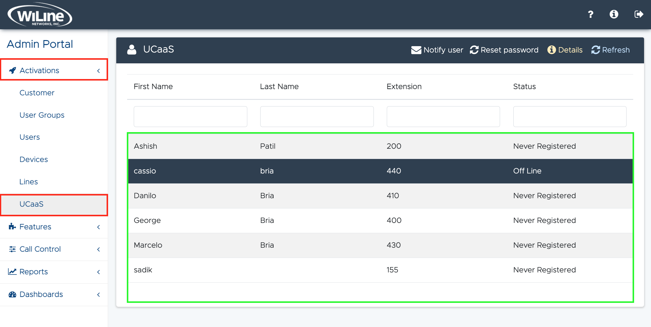The image size is (651, 327).
Task: Click the Reset password sync icon
Action: tap(474, 50)
